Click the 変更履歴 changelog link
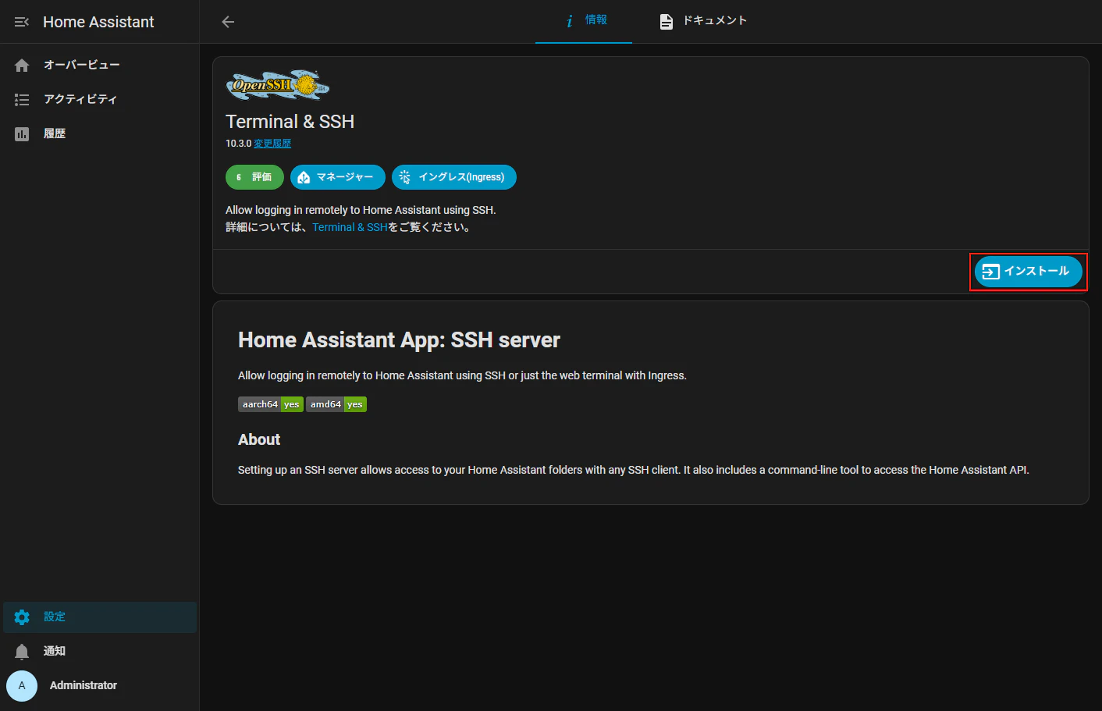 pos(272,144)
